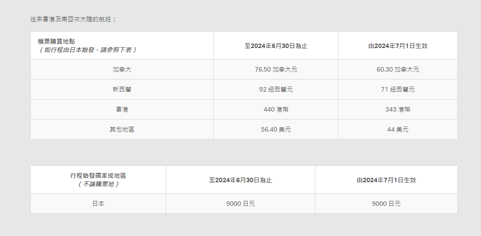
Task: Click the 44 美元 cell
Action: pos(398,130)
